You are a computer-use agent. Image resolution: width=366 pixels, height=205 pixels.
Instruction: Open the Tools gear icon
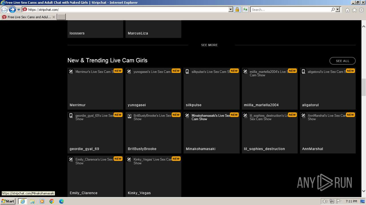coord(361,10)
